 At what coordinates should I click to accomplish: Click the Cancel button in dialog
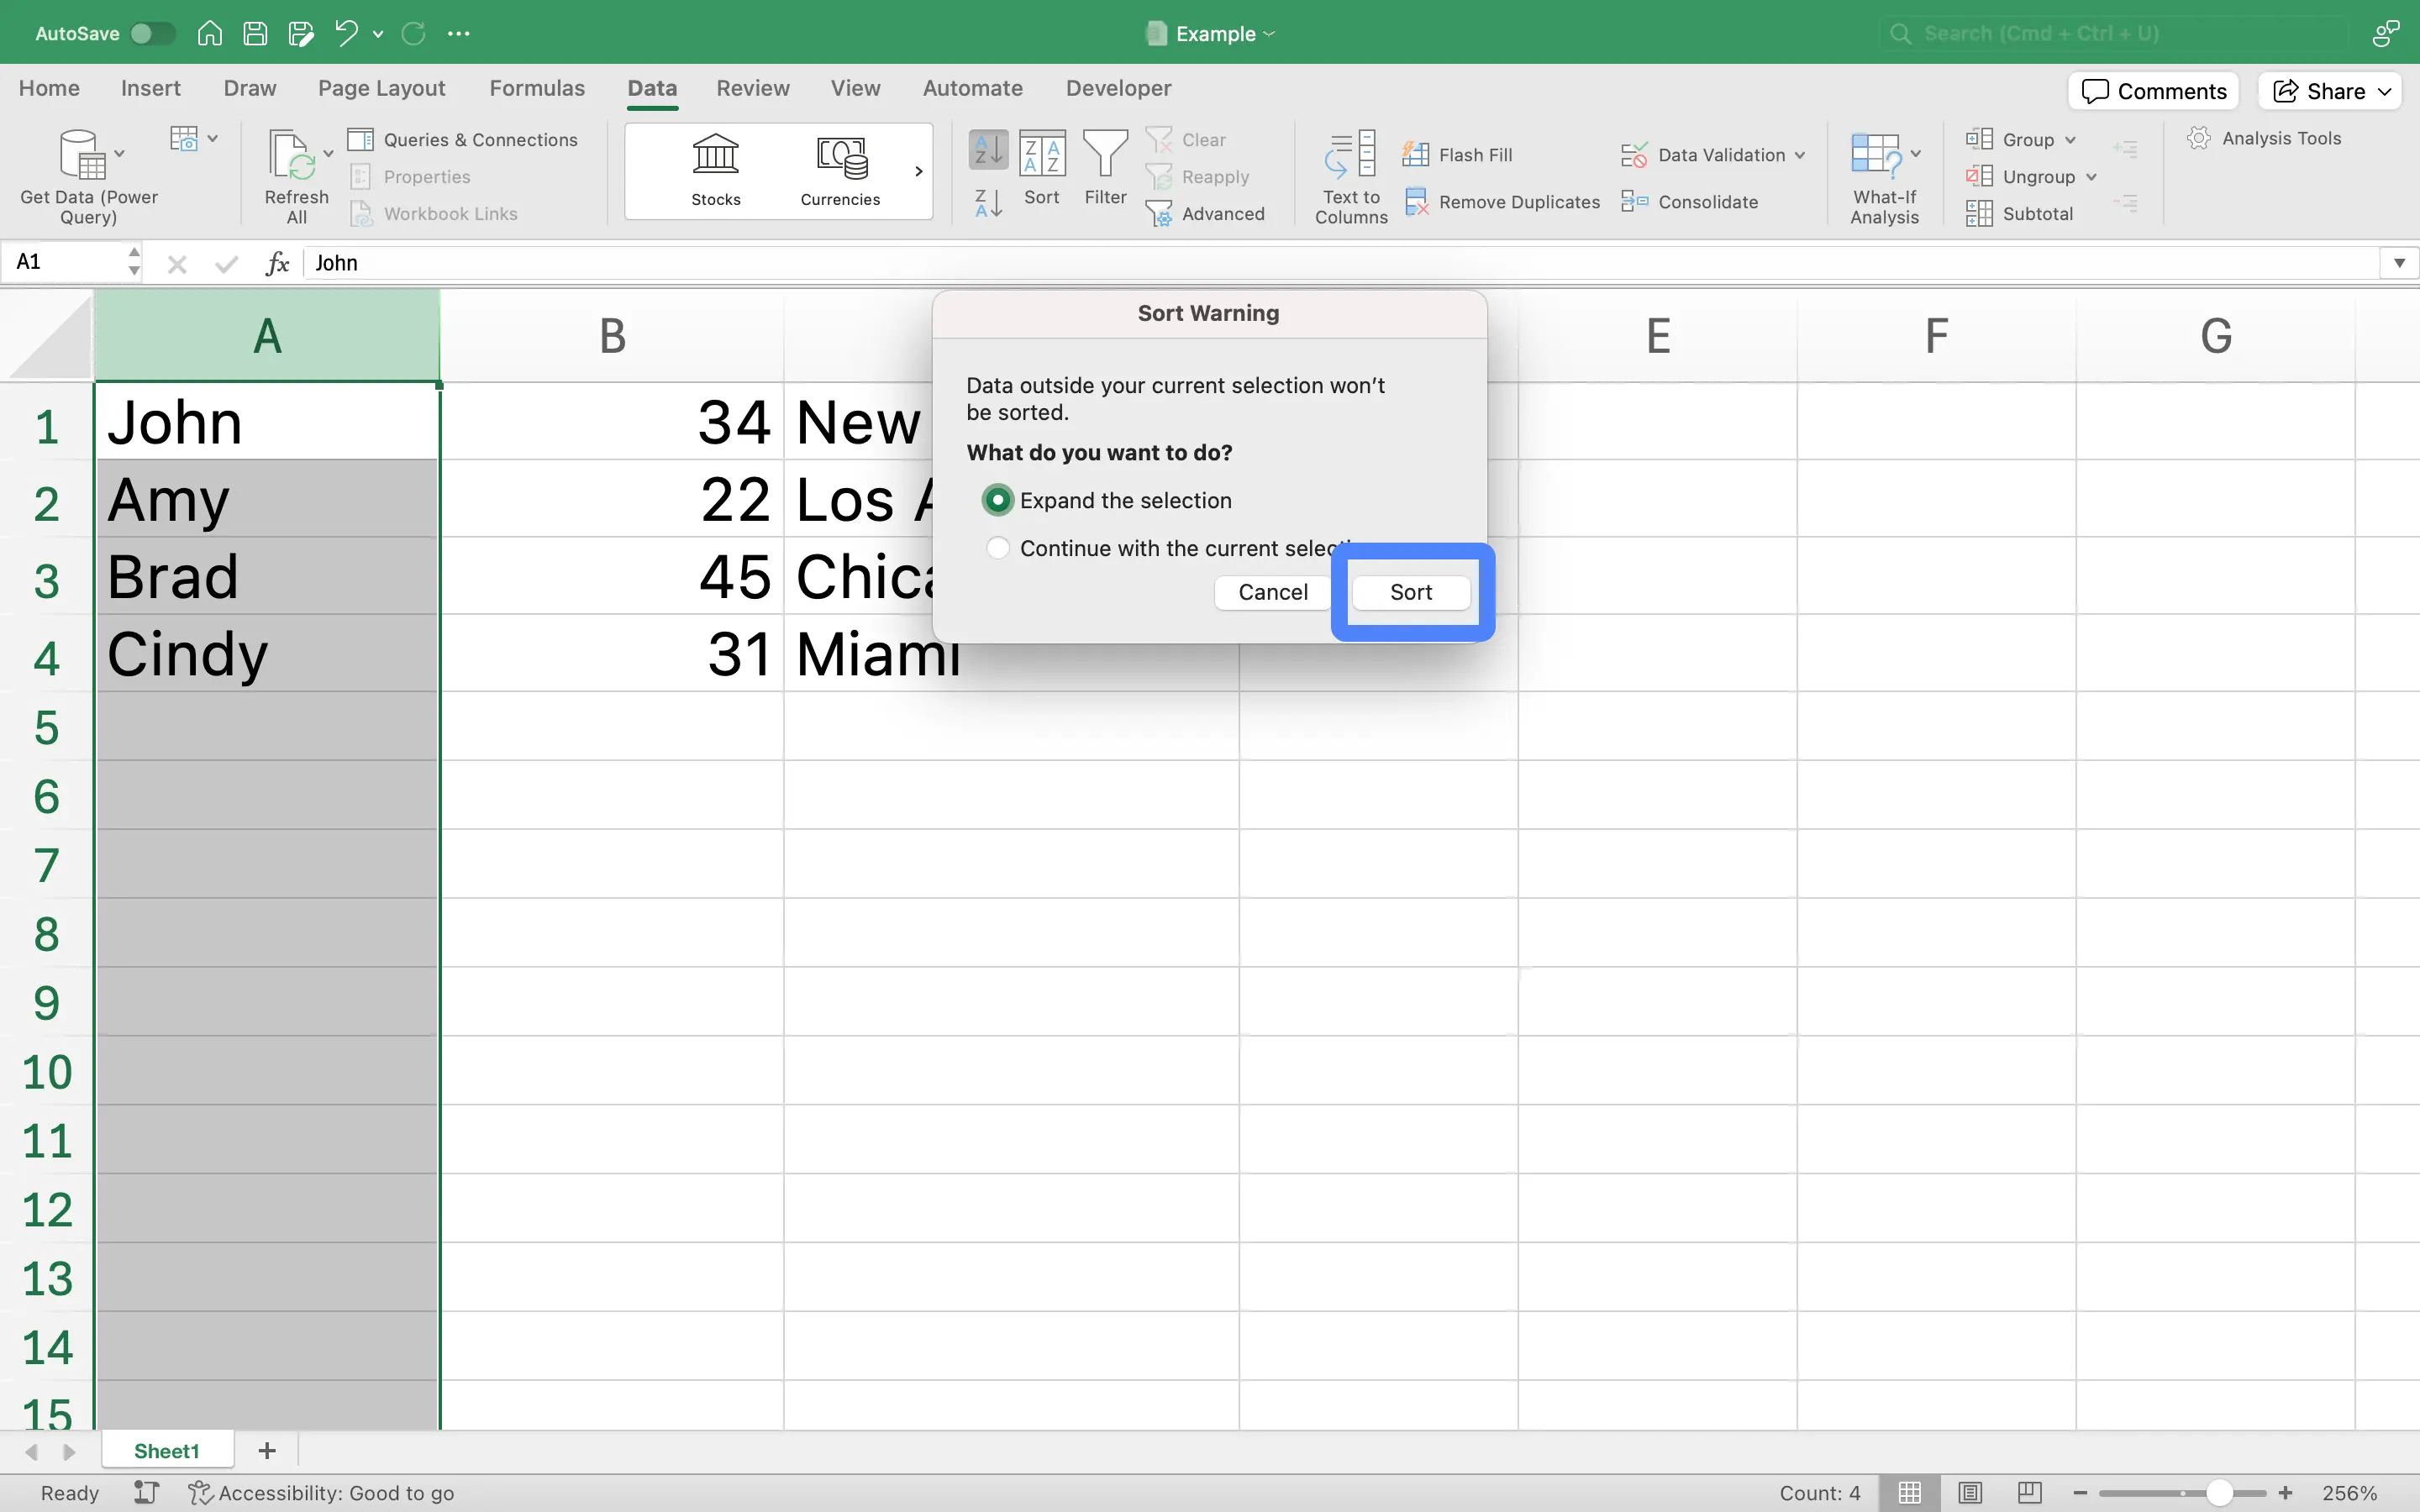click(1274, 591)
